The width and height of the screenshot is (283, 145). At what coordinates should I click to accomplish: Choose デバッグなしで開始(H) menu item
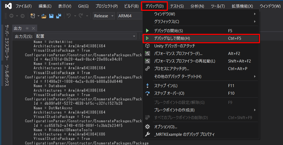click(201, 38)
